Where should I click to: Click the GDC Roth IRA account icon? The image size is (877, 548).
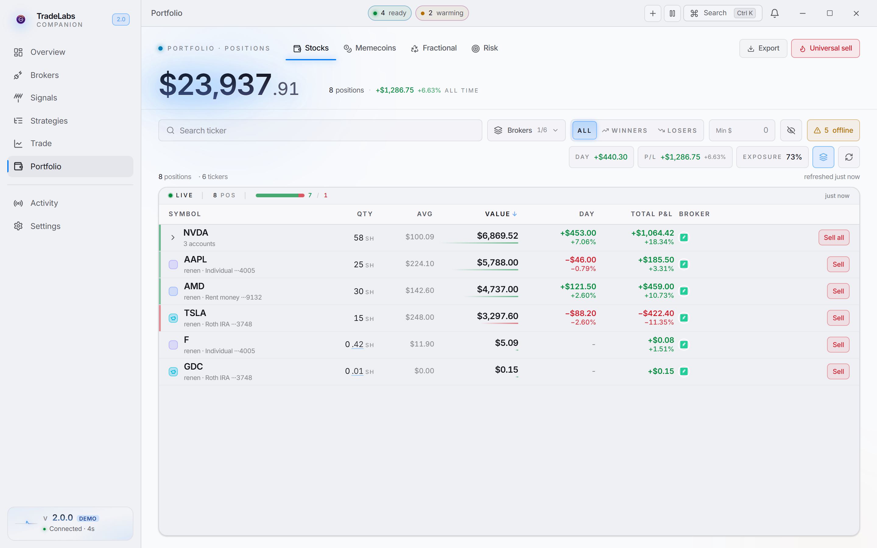(x=173, y=372)
